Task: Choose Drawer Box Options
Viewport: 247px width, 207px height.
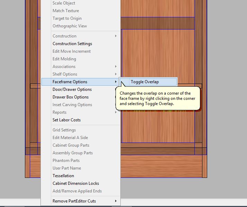Action: 71,97
